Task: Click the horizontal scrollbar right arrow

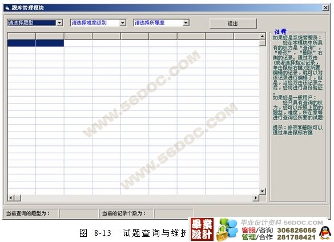Action: [x=256, y=198]
